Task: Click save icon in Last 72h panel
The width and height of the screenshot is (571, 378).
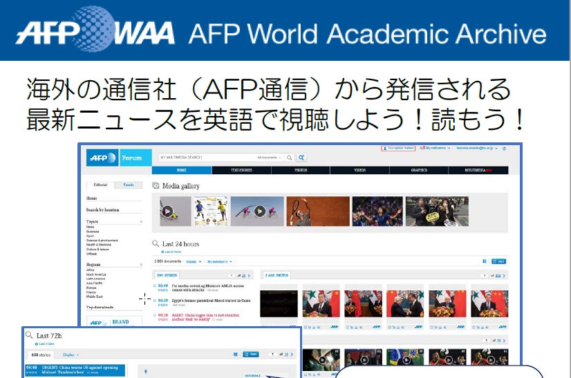Action: click(x=236, y=354)
